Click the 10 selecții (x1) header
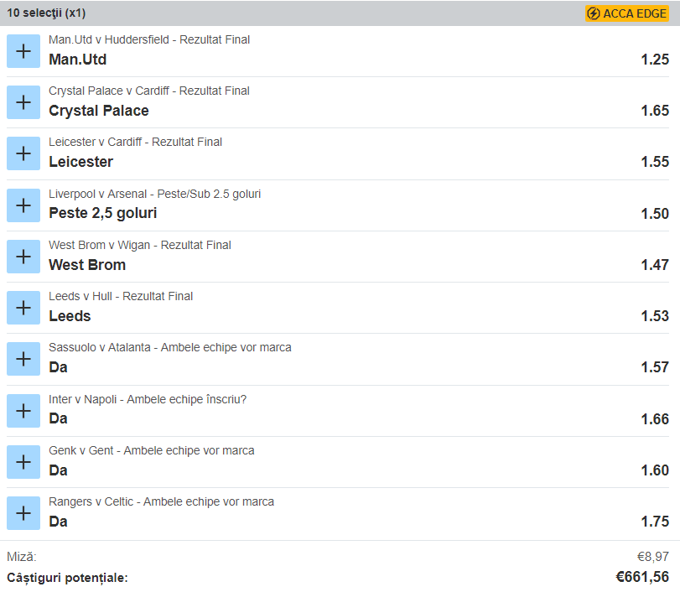 [46, 13]
